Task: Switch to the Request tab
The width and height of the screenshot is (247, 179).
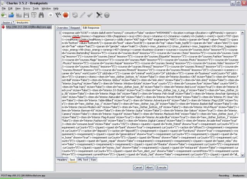Action: (75, 28)
